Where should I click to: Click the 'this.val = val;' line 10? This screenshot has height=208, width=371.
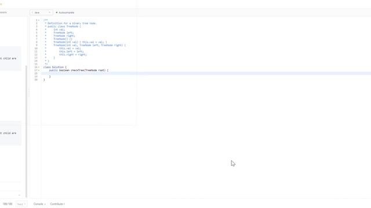(70, 49)
